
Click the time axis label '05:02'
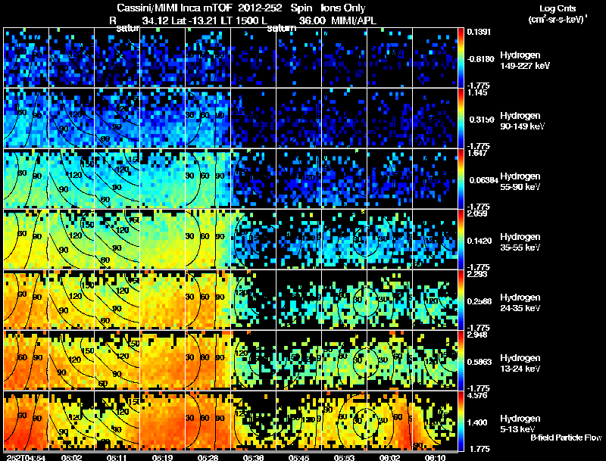[71, 457]
